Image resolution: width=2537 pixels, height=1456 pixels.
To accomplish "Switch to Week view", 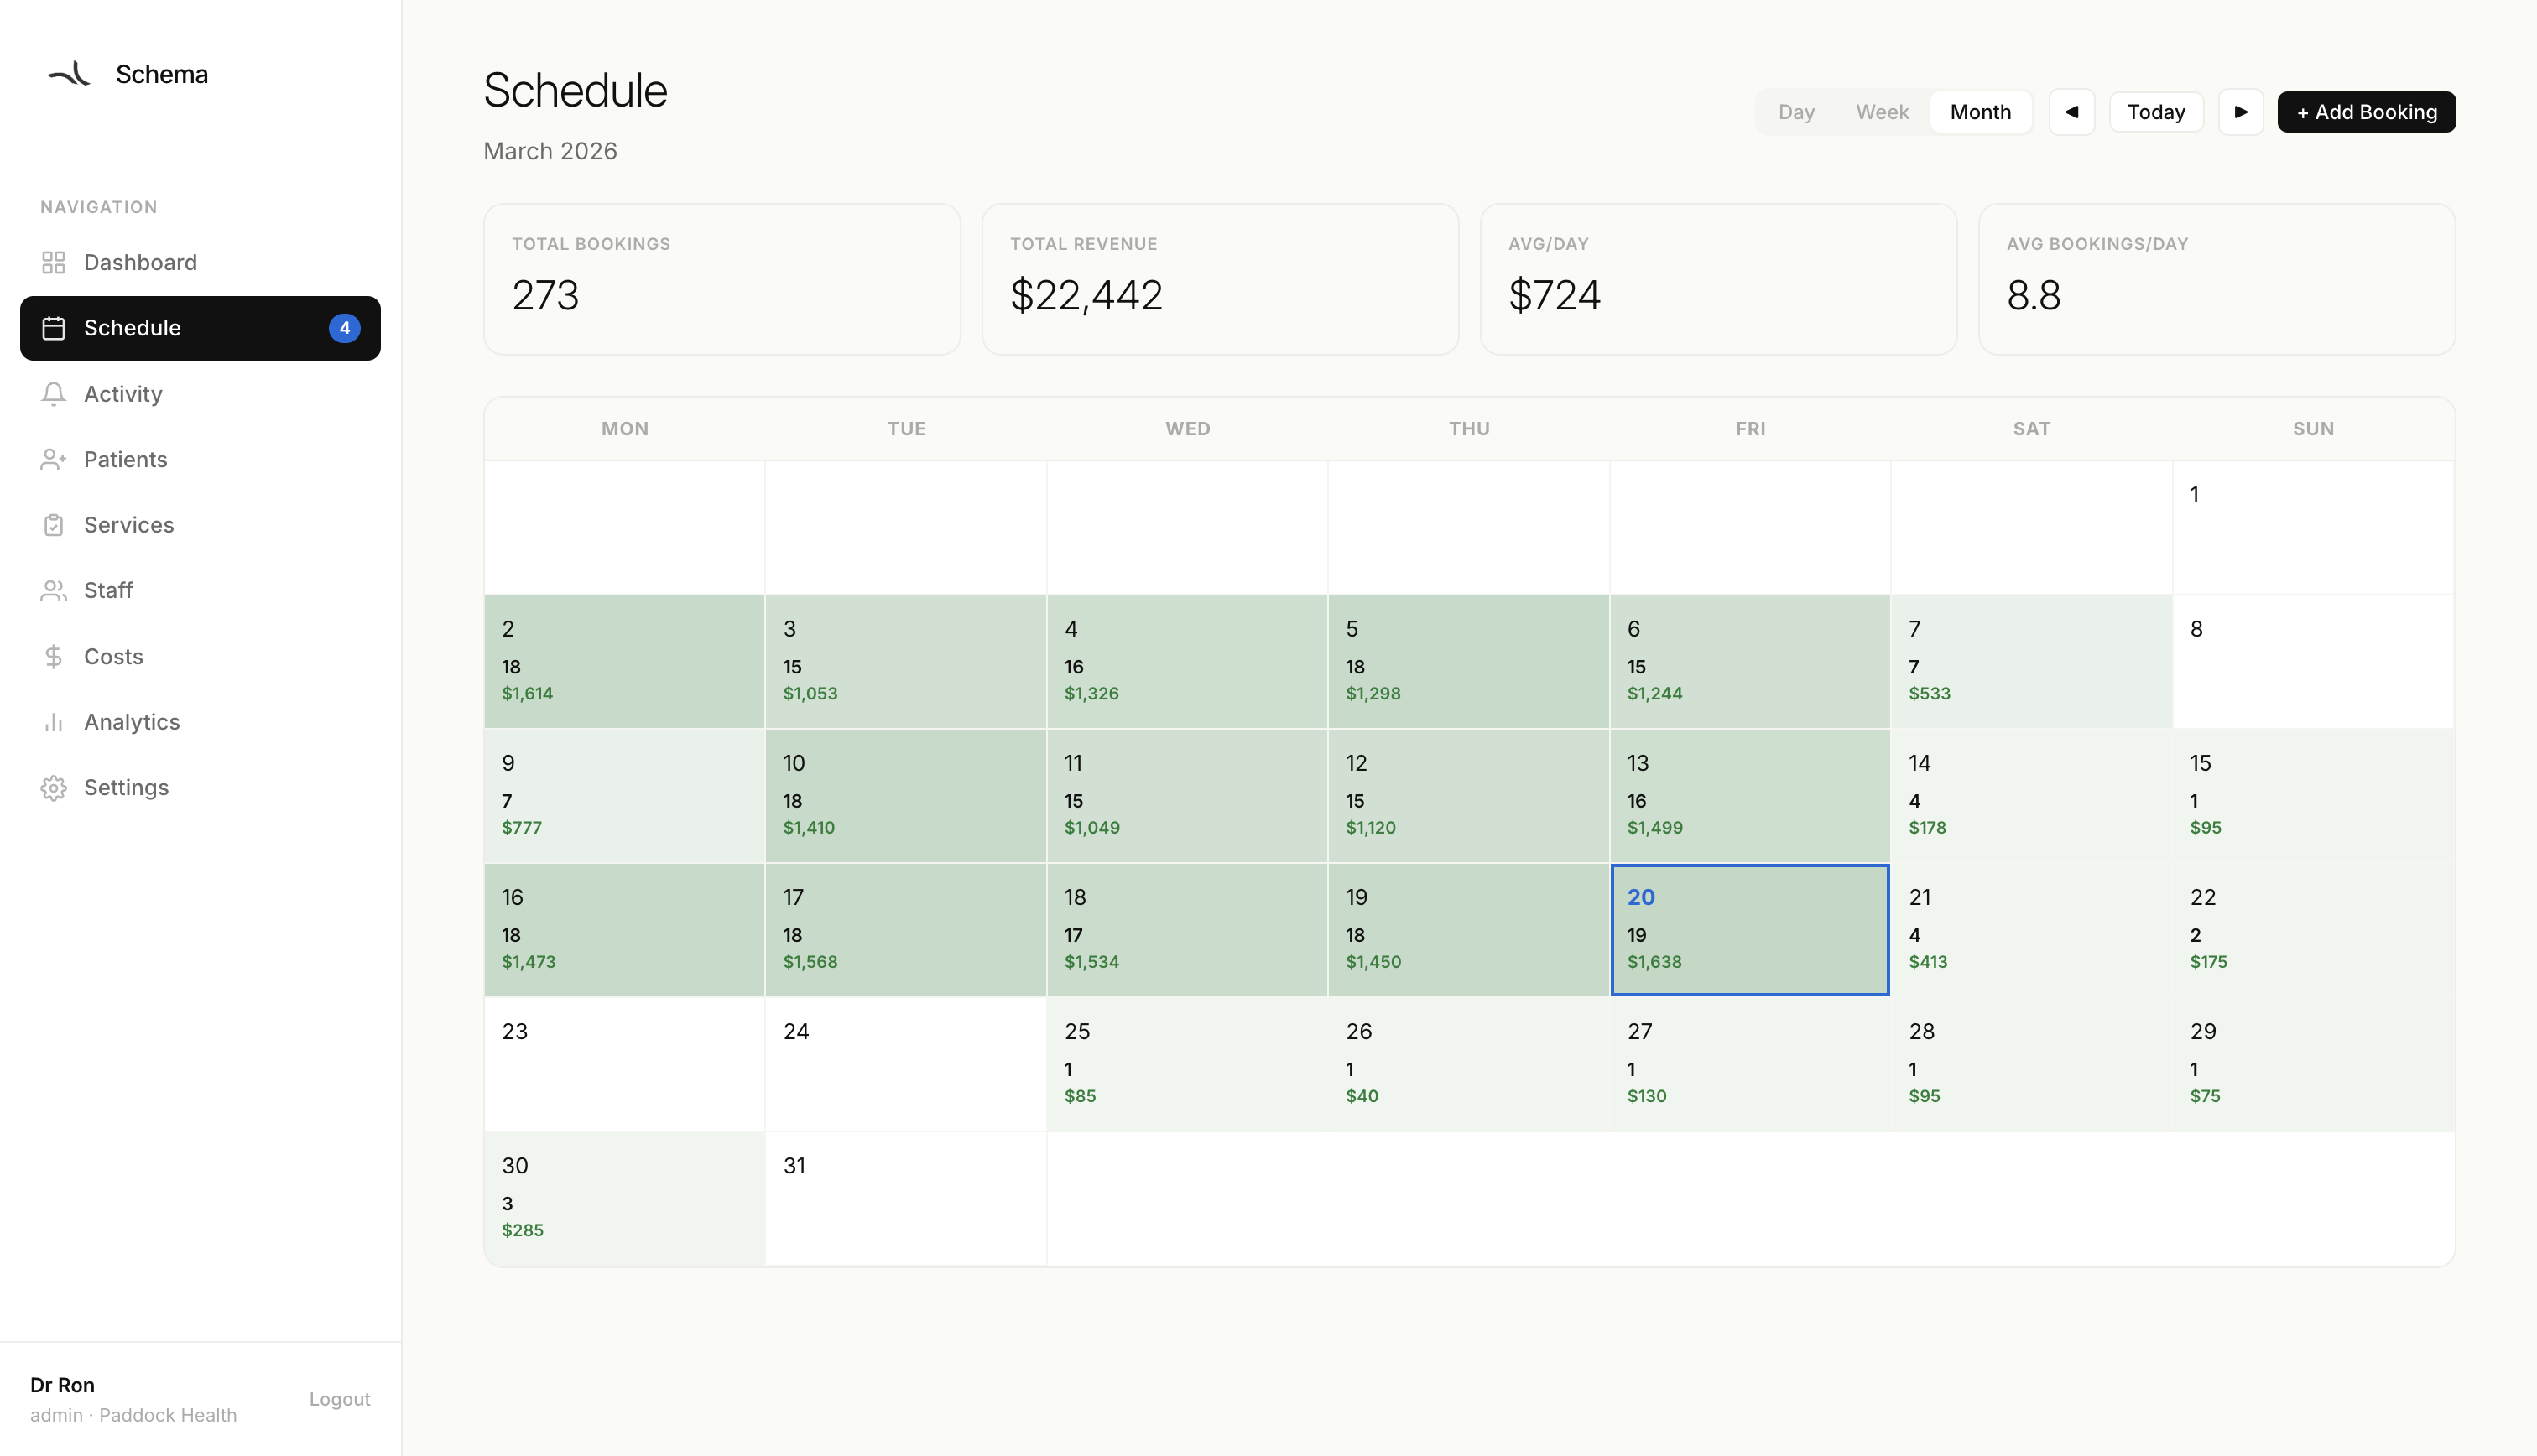I will [x=1882, y=111].
